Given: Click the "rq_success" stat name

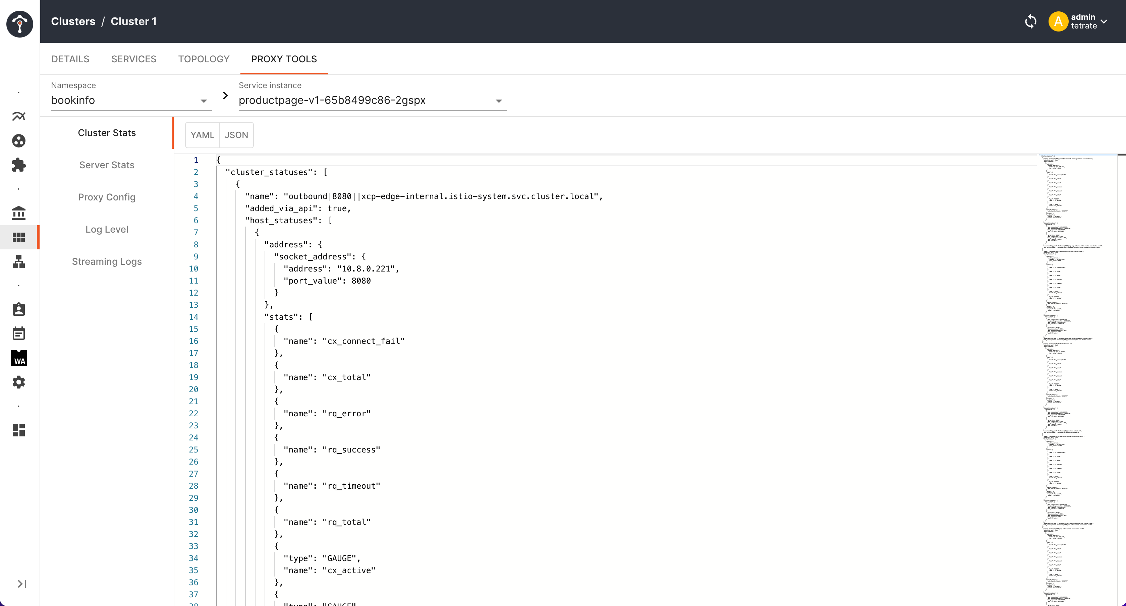Looking at the screenshot, I should pyautogui.click(x=351, y=449).
